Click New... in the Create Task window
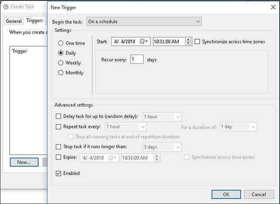 pos(24,162)
